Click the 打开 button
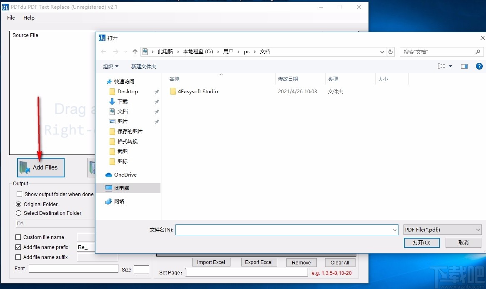The width and height of the screenshot is (486, 289). tap(421, 242)
